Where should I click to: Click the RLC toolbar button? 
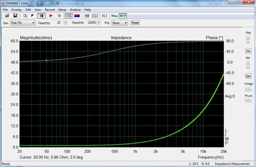point(105,16)
